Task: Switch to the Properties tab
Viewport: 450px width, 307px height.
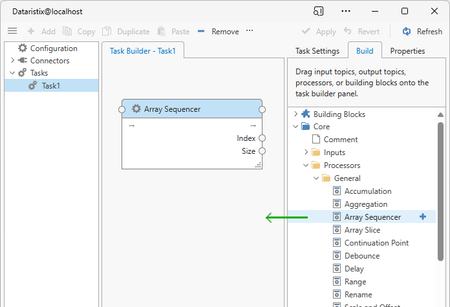Action: pos(407,50)
